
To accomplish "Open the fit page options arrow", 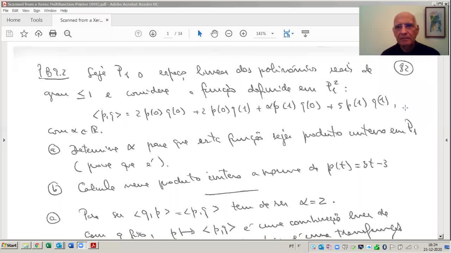I will [x=292, y=34].
